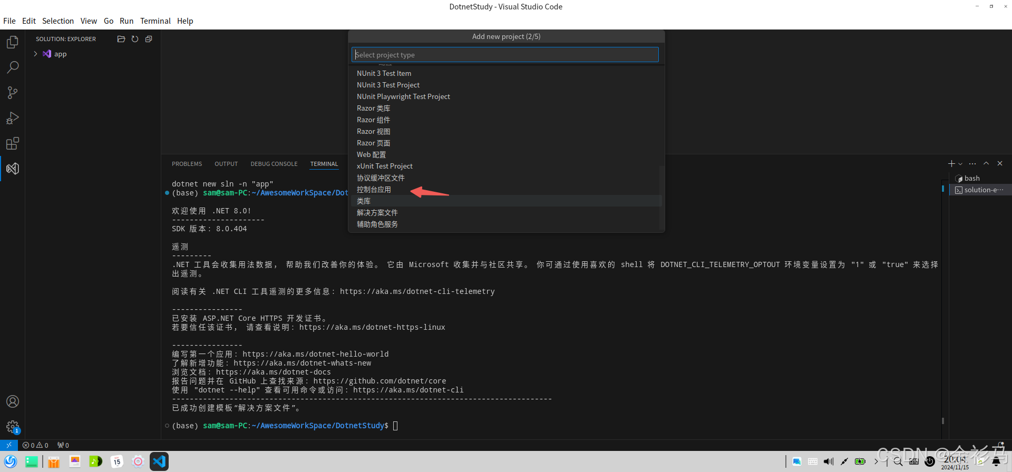Collapse all in Solution Explorer
1012x472 pixels.
pyautogui.click(x=149, y=39)
